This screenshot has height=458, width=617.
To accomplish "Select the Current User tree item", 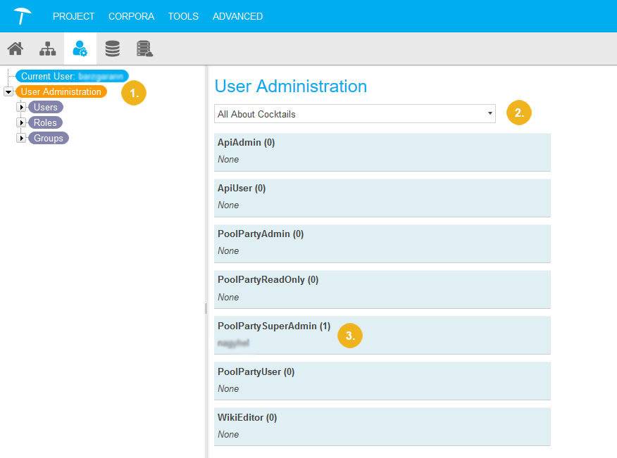I will click(x=72, y=76).
